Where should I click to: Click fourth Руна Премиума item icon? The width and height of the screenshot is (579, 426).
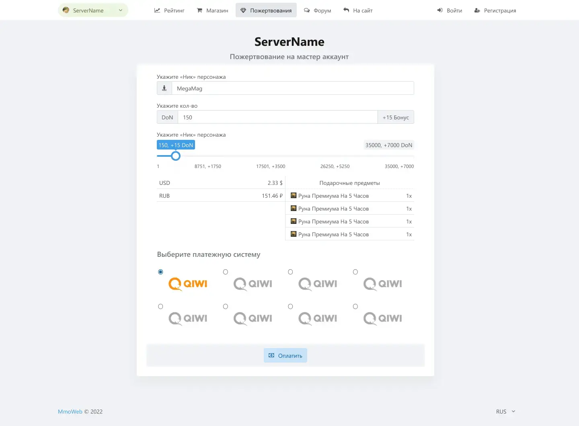coord(294,234)
